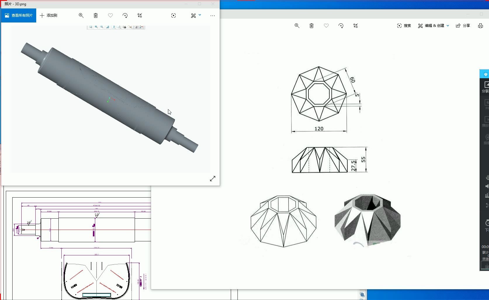Open the 添加到 menu in 3D.png window
489x300 pixels.
(49, 15)
